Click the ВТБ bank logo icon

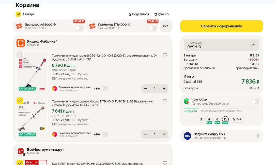tap(188, 136)
